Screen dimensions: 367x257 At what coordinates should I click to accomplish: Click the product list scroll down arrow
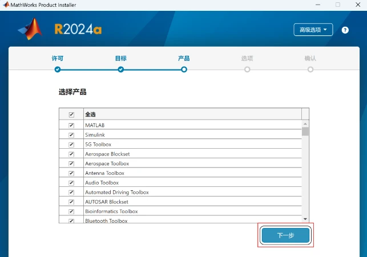pos(305,219)
